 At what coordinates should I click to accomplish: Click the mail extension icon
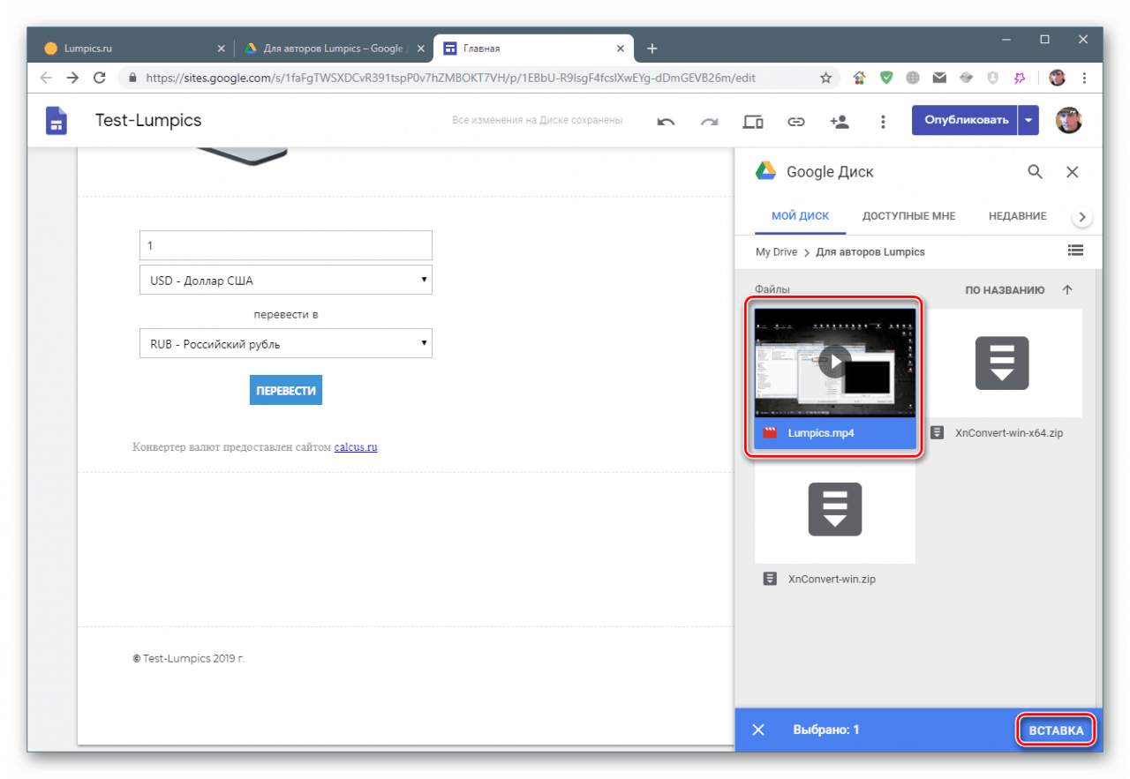[x=939, y=78]
